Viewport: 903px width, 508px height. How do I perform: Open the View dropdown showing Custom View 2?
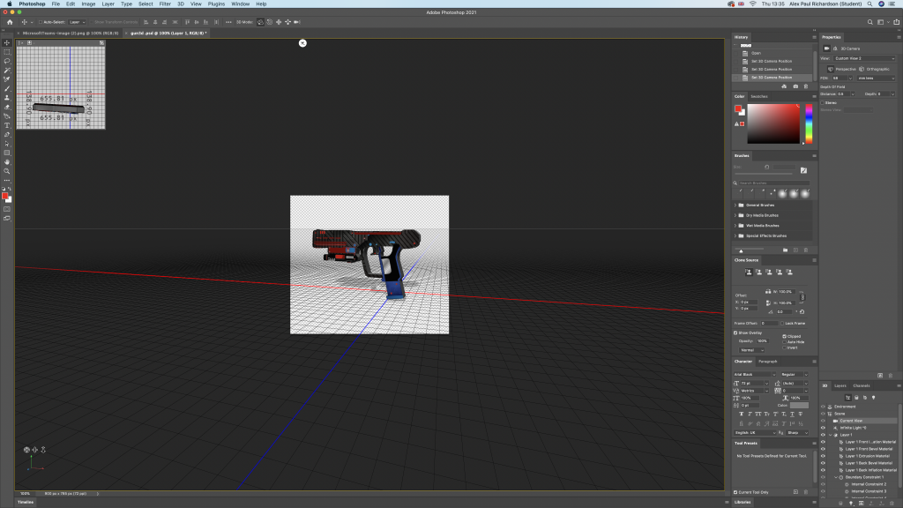[864, 58]
